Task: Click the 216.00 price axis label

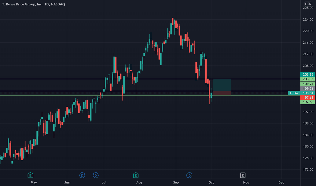Action: [x=308, y=43]
